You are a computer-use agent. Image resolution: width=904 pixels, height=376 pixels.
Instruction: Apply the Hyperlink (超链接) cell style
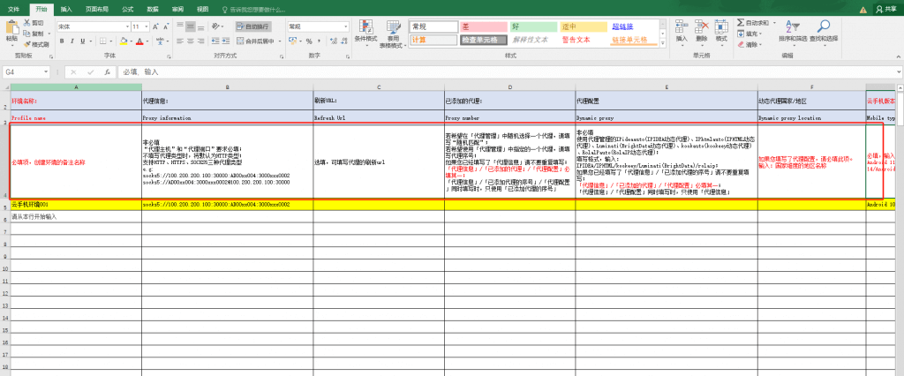(625, 26)
